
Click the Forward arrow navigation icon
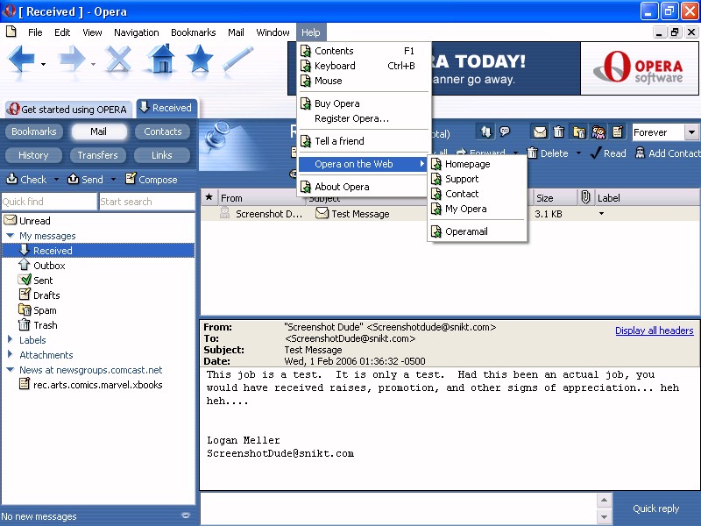[72, 59]
